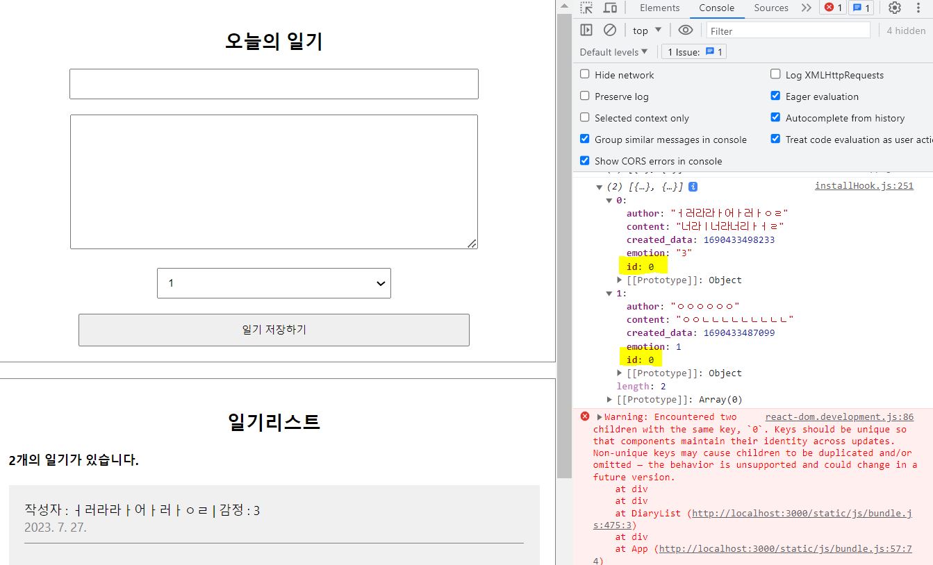933x565 pixels.
Task: Clear the console with the ban icon
Action: point(610,30)
